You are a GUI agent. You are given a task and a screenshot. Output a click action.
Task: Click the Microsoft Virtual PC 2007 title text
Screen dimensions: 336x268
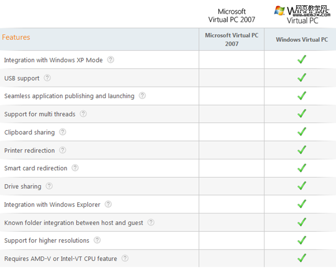[x=232, y=15]
